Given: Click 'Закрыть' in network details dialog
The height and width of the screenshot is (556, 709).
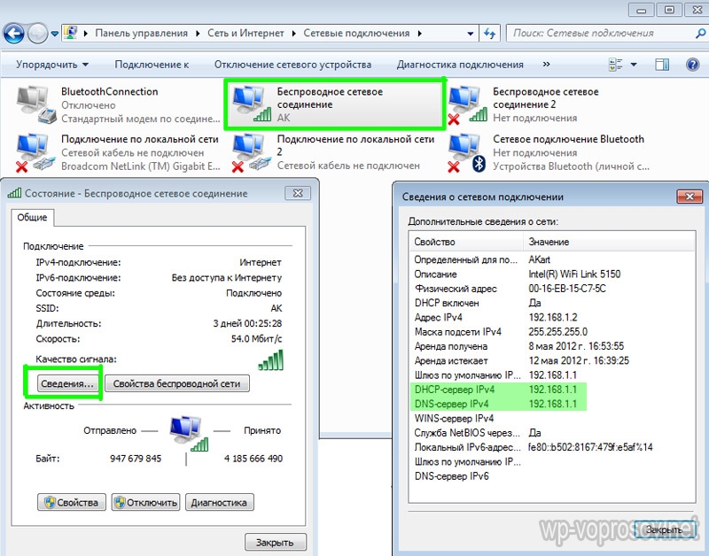Looking at the screenshot, I should pos(664,529).
